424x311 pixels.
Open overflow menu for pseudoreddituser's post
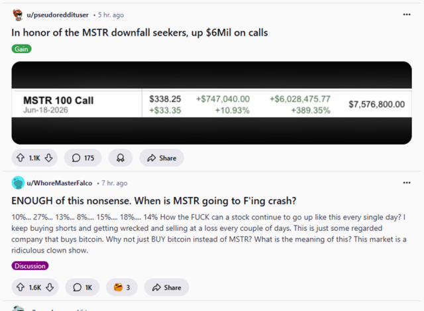(x=406, y=14)
